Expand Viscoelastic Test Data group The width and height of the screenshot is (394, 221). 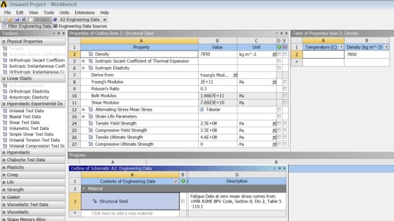(4, 204)
